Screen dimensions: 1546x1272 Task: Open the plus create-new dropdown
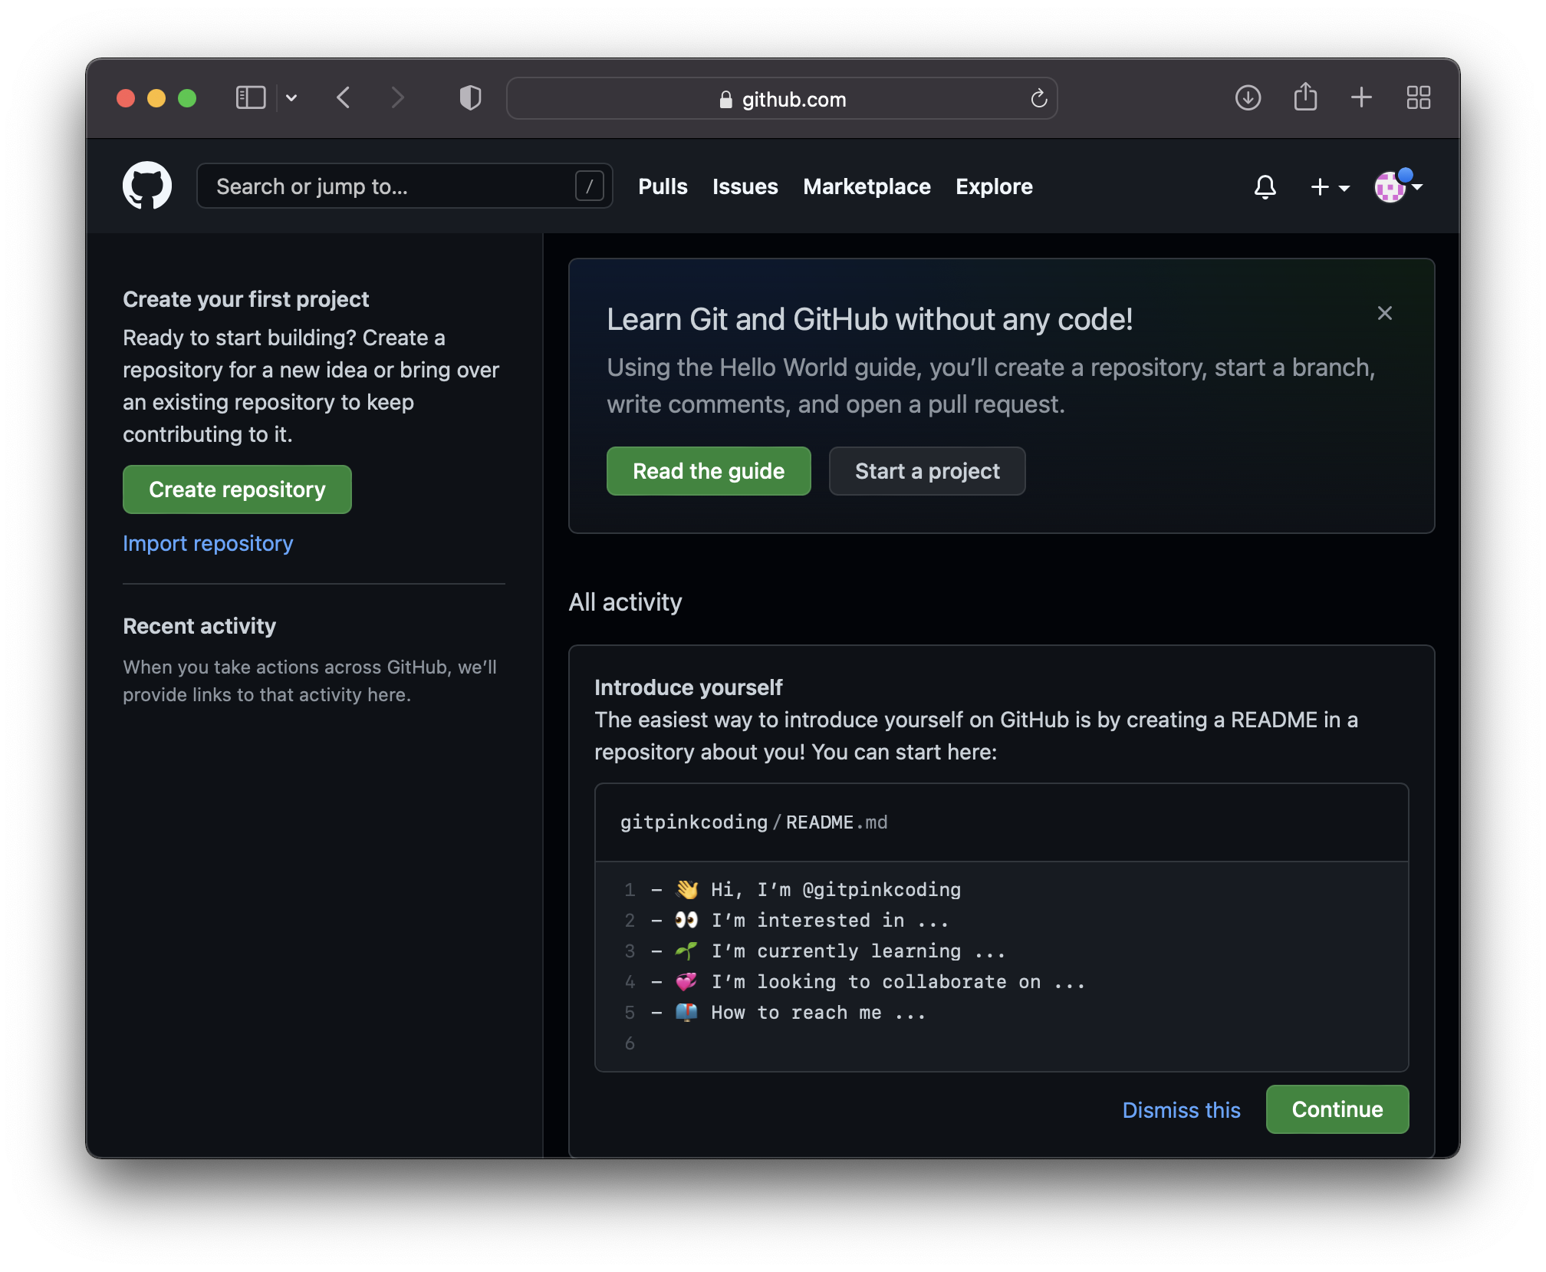(1330, 186)
